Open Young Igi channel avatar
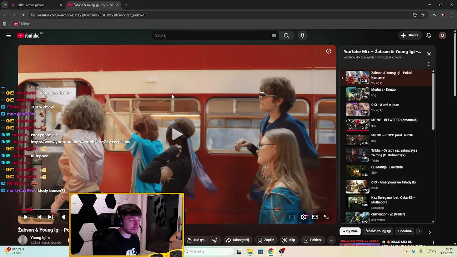This screenshot has height=257, width=457. pyautogui.click(x=23, y=240)
